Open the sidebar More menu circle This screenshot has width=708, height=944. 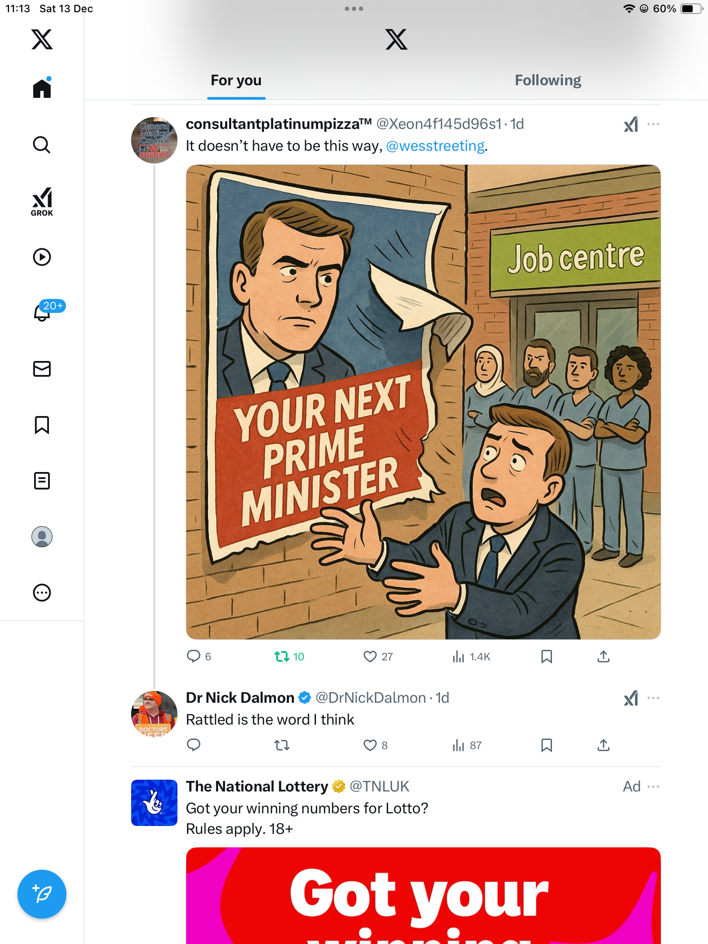(42, 593)
